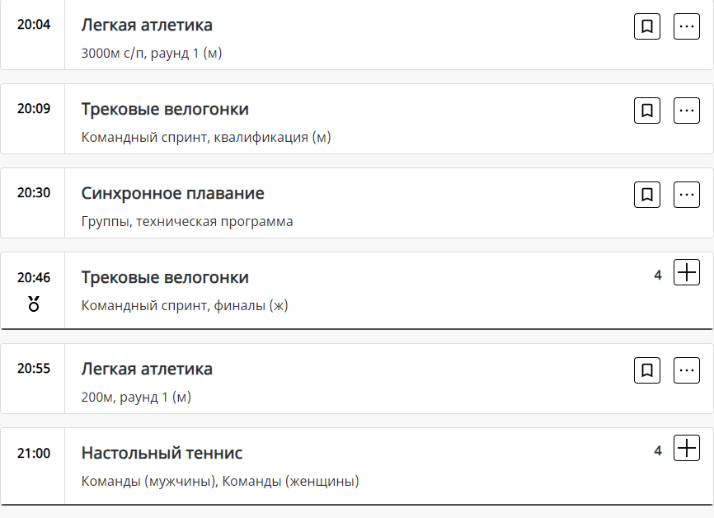The image size is (714, 518).
Task: Click the 20:55 Легкая атлетика title
Action: click(x=147, y=369)
